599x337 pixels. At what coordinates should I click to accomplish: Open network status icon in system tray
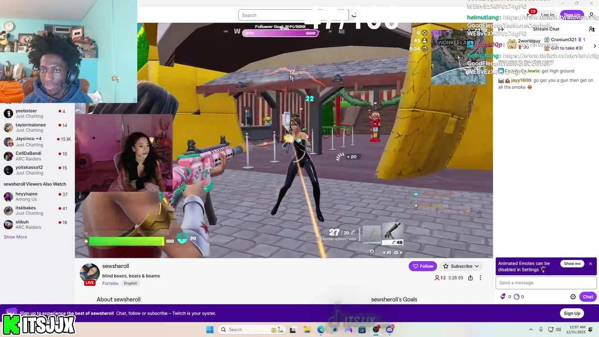(x=551, y=330)
